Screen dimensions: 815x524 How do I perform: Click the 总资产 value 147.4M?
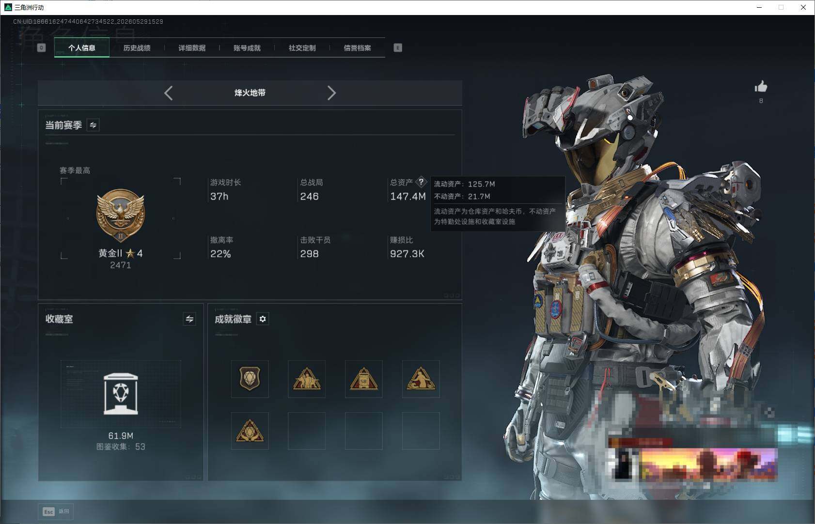(408, 196)
